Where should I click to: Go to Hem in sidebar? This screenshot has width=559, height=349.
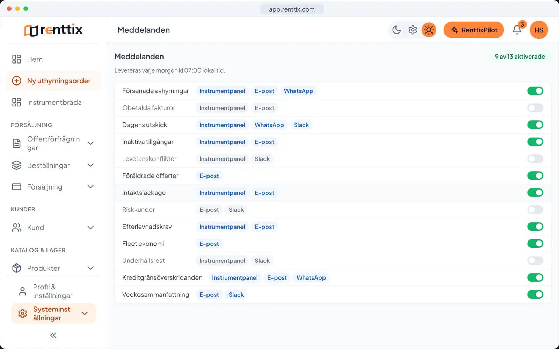coord(53,59)
